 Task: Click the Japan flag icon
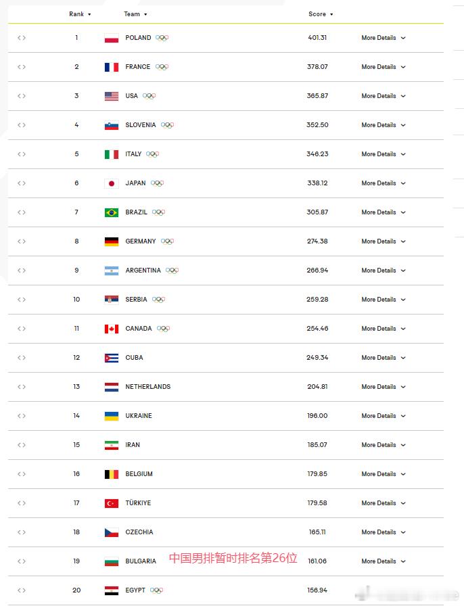112,183
